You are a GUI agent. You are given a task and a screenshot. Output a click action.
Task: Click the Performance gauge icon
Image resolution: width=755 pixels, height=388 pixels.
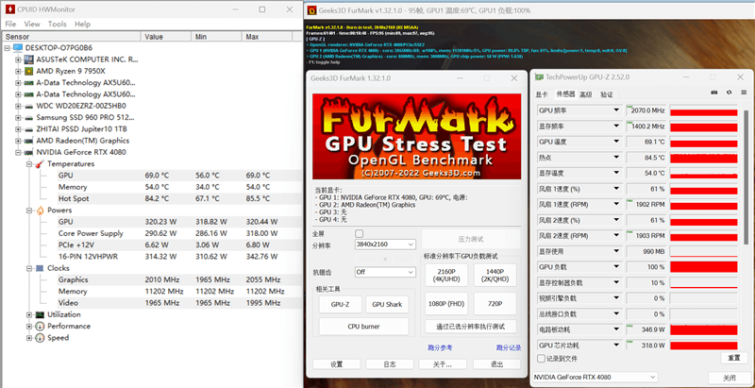point(40,326)
